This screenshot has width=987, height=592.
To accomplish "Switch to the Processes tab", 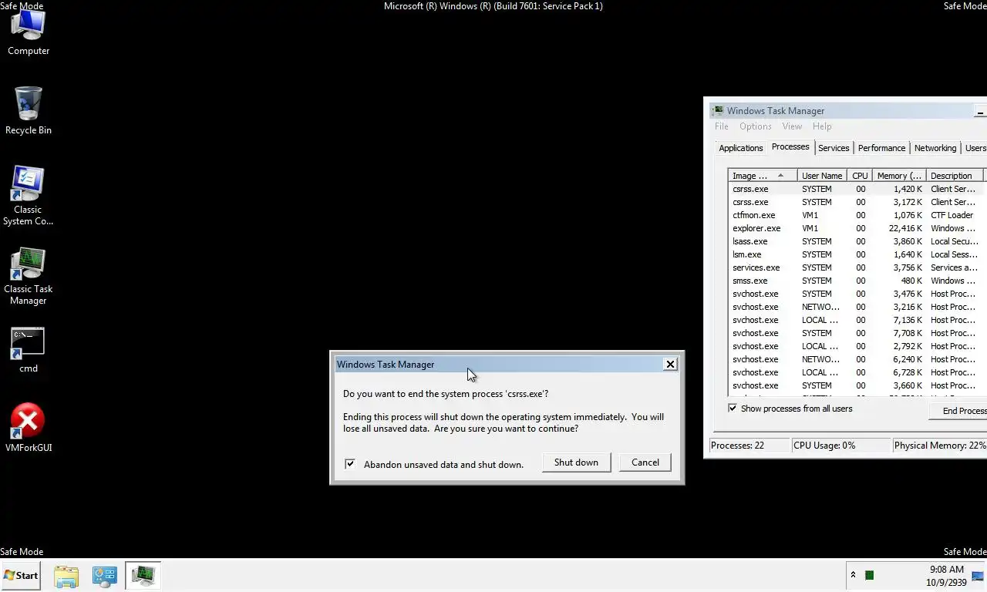I will pos(790,146).
